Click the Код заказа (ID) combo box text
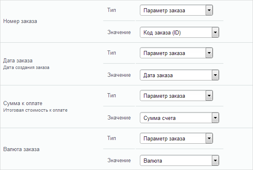The height and width of the screenshot is (170, 253). tap(162, 33)
